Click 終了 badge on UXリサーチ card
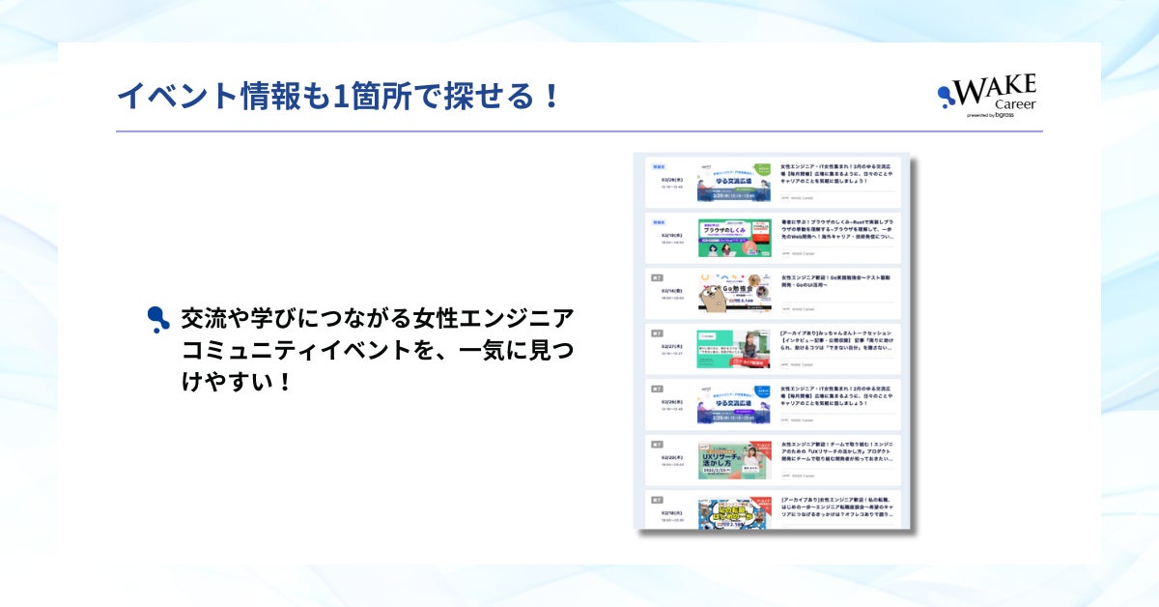This screenshot has width=1159, height=607. [657, 444]
